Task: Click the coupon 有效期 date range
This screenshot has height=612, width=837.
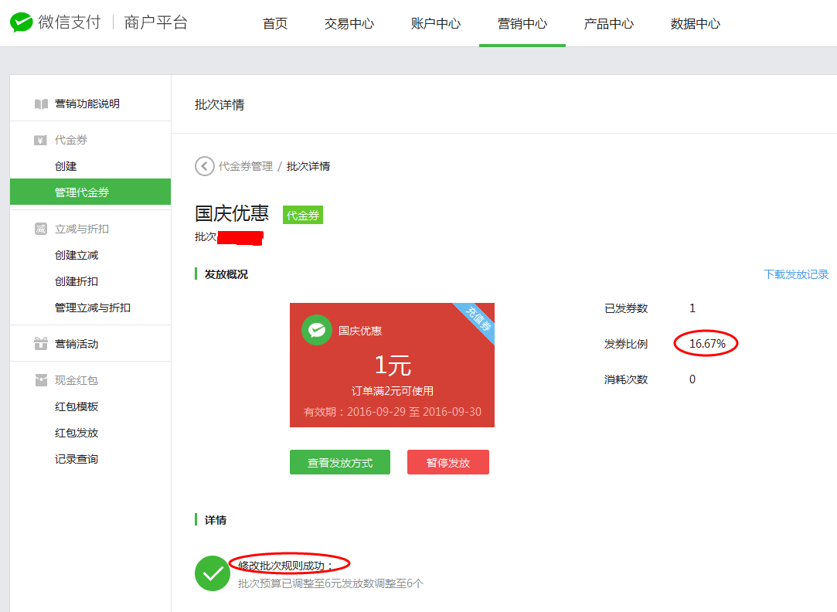Action: (x=393, y=412)
